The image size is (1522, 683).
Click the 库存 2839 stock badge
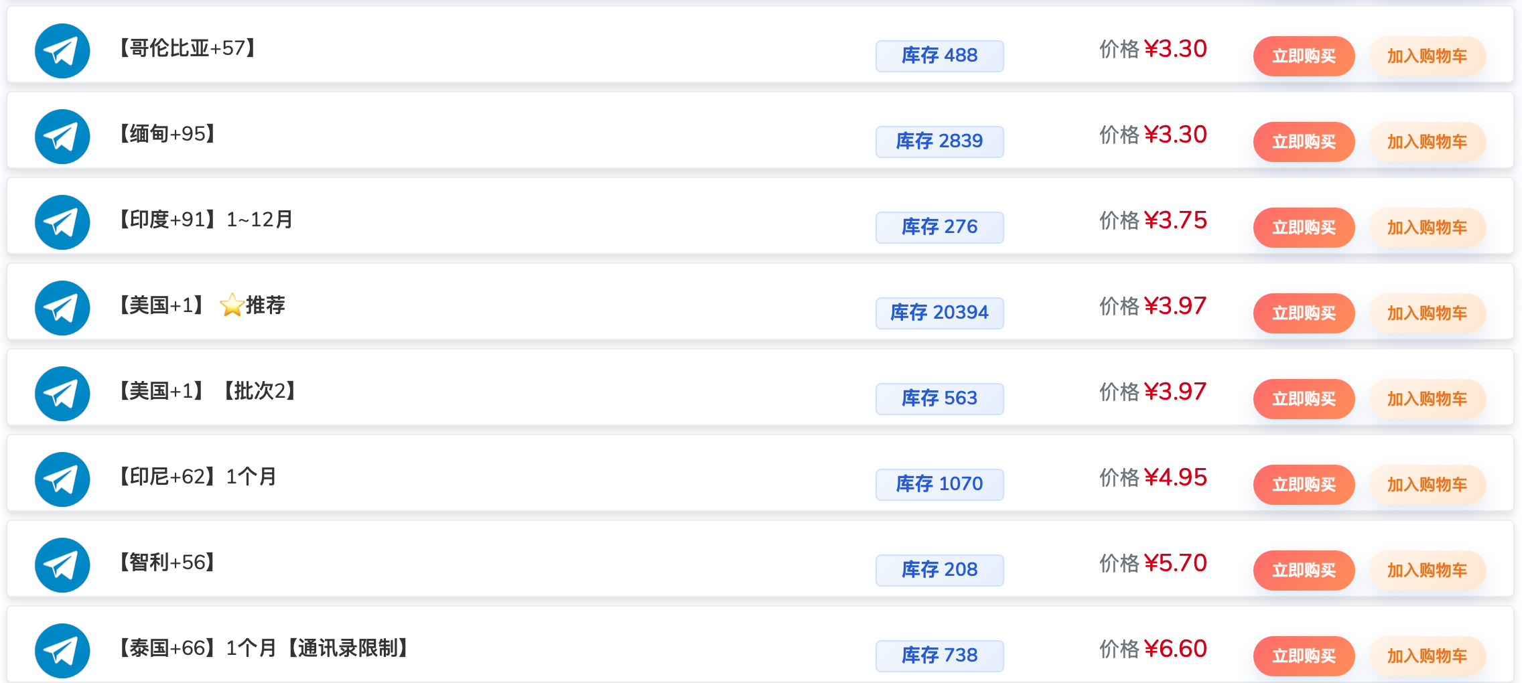click(939, 141)
